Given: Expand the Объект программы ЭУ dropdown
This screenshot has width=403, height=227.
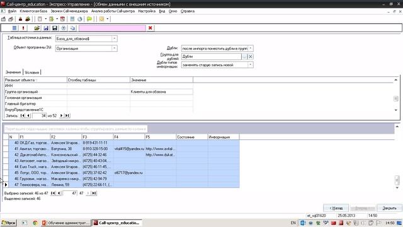Looking at the screenshot, I should coord(115,49).
